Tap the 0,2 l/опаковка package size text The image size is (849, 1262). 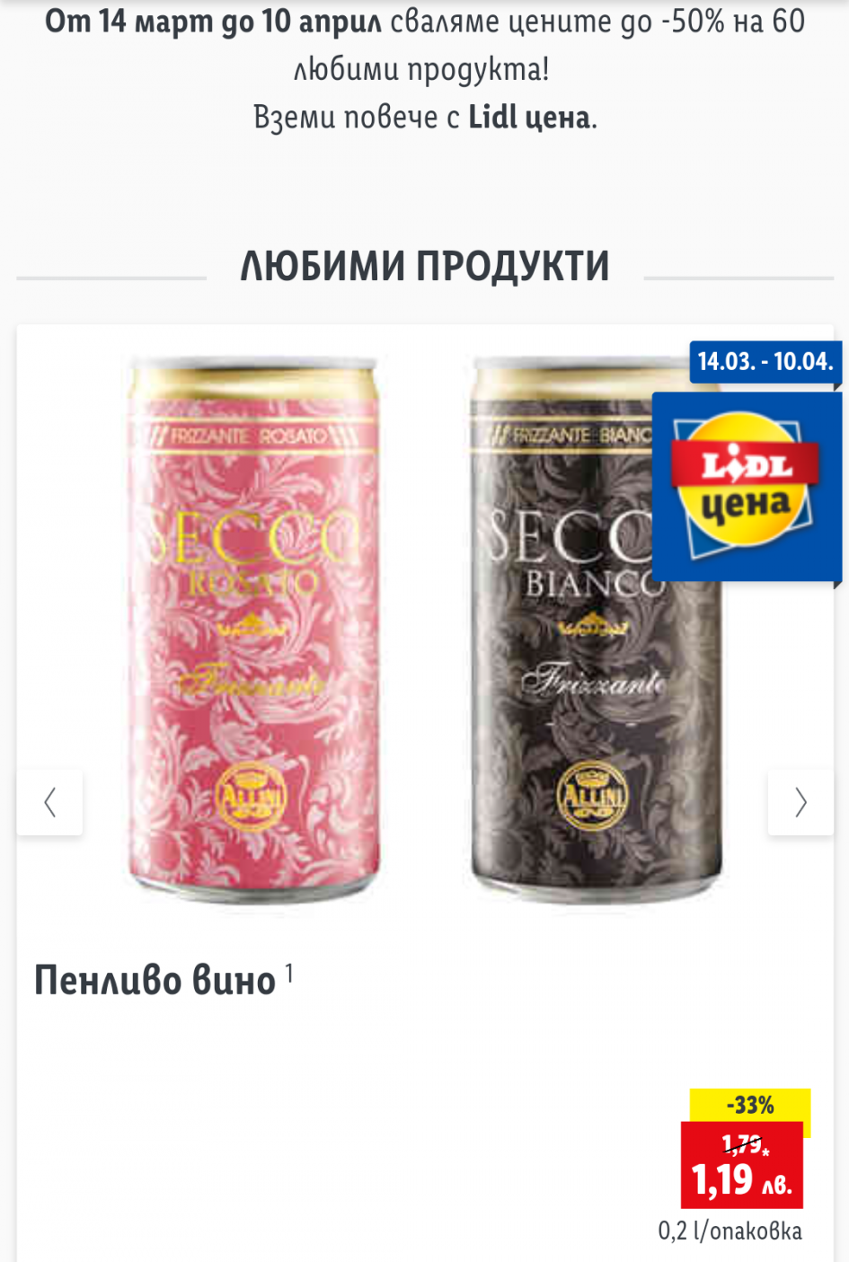coord(730,1231)
